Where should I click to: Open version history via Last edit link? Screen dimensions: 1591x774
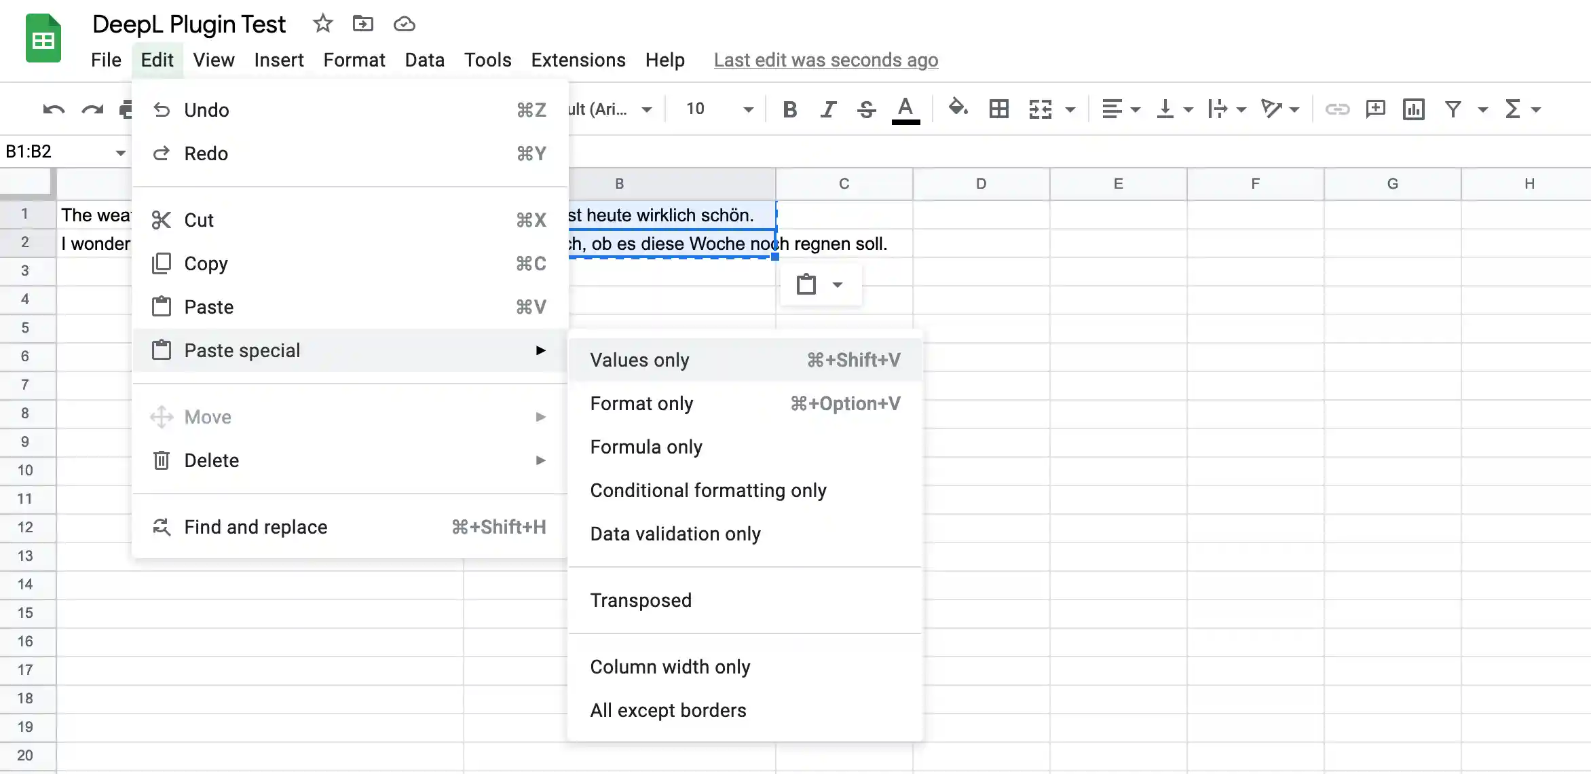825,60
